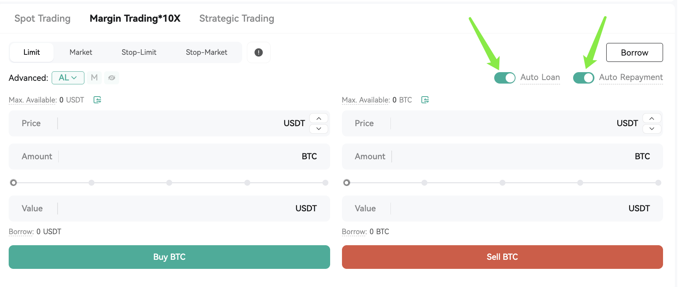
Task: Click the green Buy BTC button
Action: pyautogui.click(x=169, y=257)
